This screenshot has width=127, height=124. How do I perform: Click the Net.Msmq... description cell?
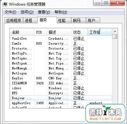coord(58,68)
